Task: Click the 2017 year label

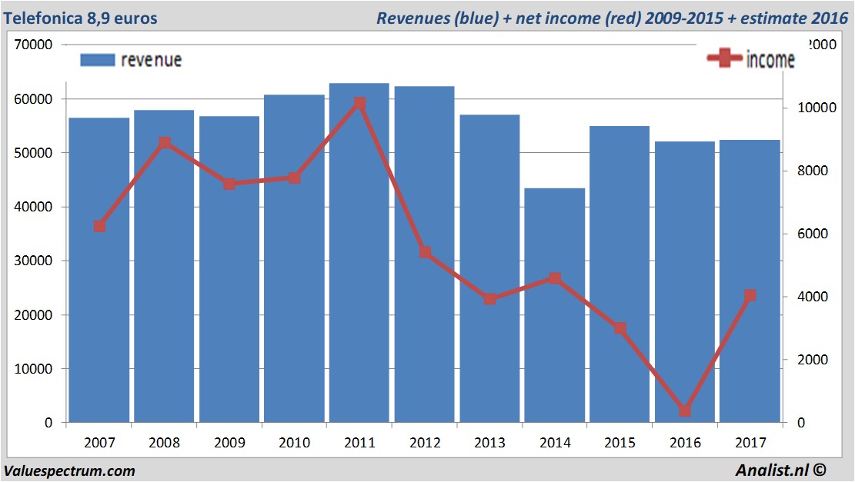Action: click(x=750, y=443)
